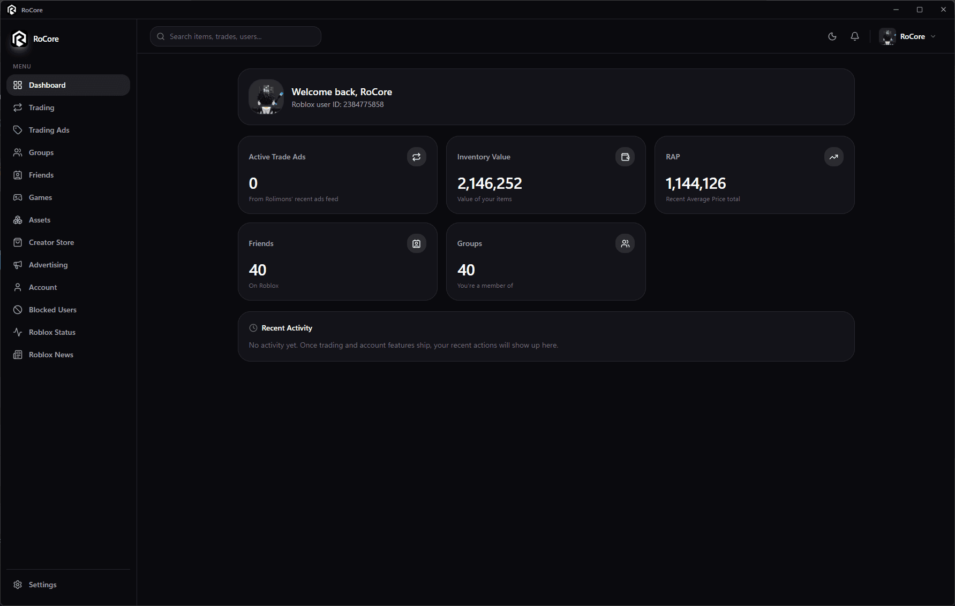The height and width of the screenshot is (606, 955).
Task: Click the RAP total 1,144,126
Action: coord(696,183)
